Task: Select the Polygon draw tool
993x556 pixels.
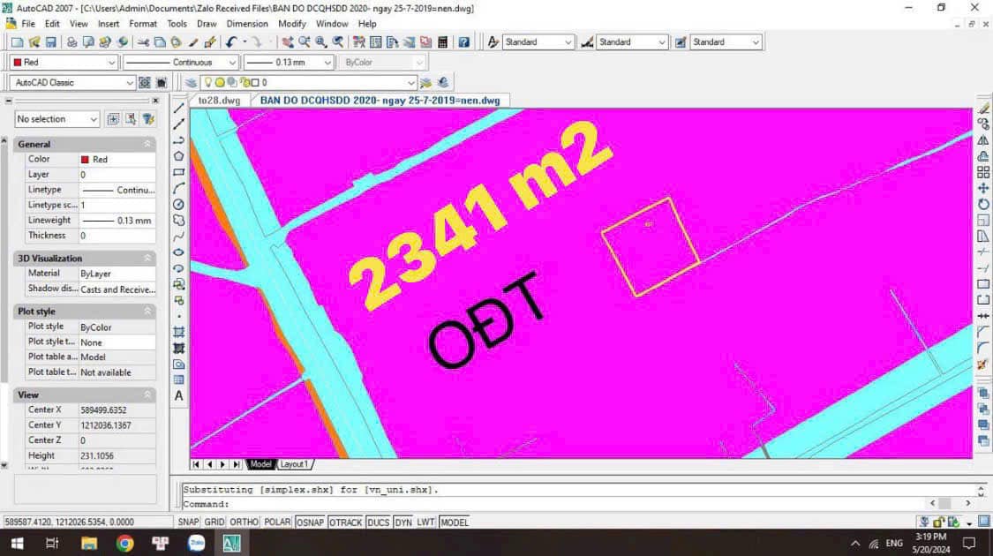Action: click(179, 156)
